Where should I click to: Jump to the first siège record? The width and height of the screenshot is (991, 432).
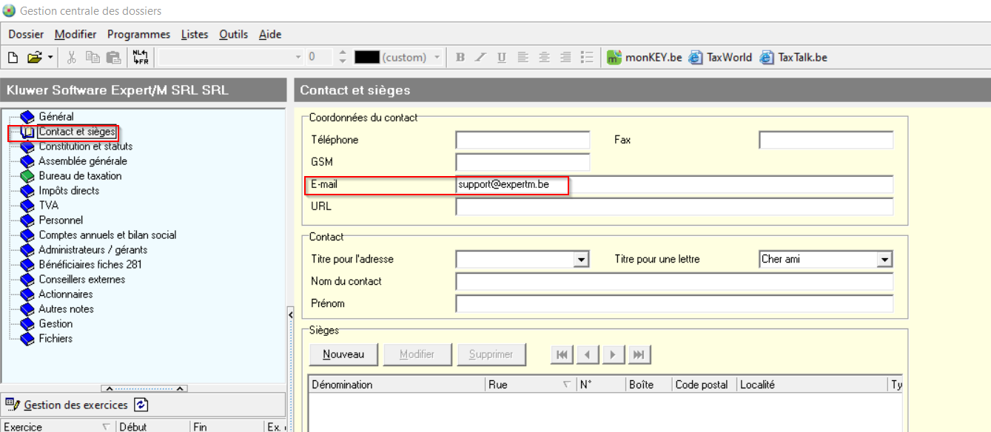click(x=562, y=355)
